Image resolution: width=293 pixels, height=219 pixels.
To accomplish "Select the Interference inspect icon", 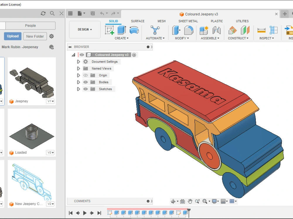I will [274, 30].
